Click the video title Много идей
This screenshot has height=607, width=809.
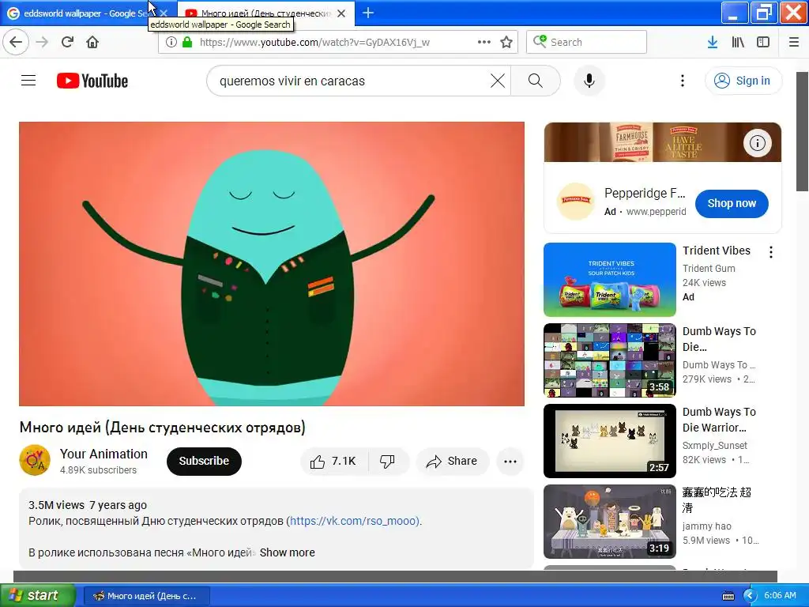click(x=163, y=428)
